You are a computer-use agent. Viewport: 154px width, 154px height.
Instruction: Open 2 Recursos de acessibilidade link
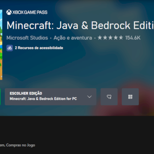39,48
